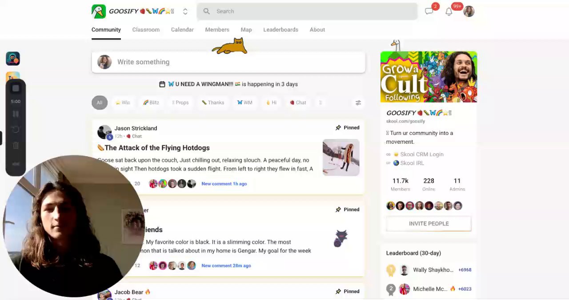Show more category filters
This screenshot has width=569, height=300.
click(x=321, y=103)
